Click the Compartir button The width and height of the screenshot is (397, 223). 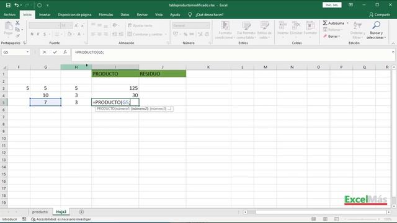380,15
